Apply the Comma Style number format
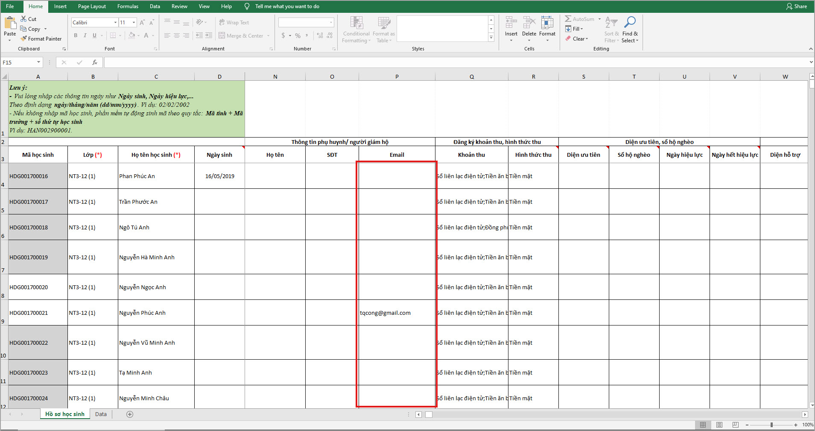815x431 pixels. tap(307, 35)
